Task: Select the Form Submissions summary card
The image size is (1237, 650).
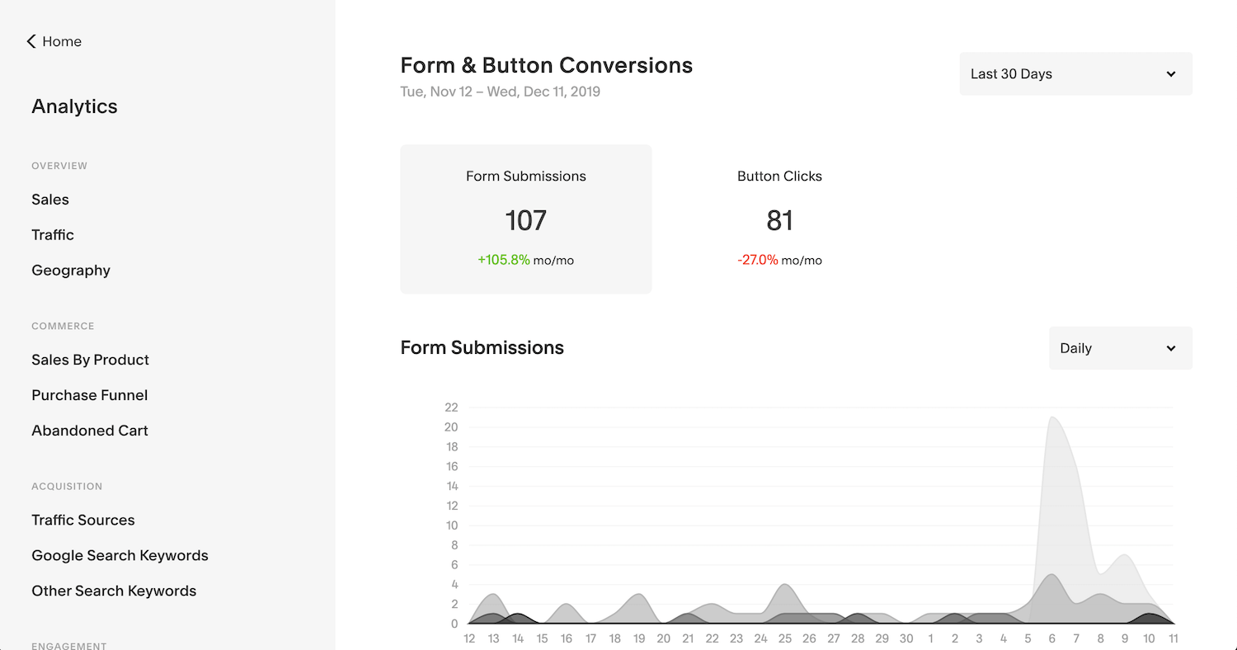Action: point(525,219)
